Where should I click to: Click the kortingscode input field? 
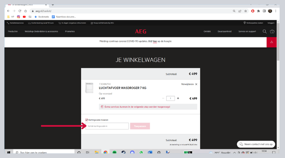pos(107,126)
